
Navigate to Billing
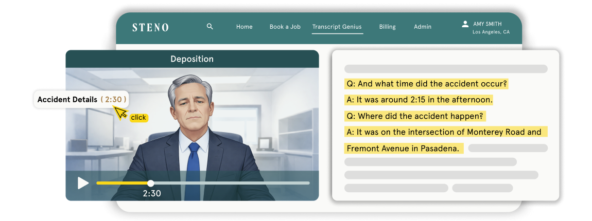[x=387, y=27]
